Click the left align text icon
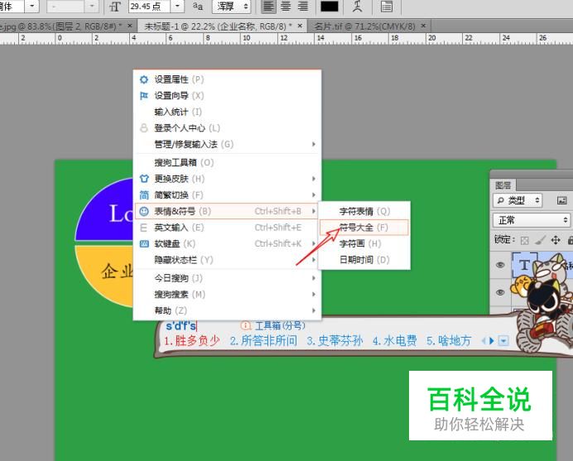Screen dimensions: 573x461 coord(269,7)
